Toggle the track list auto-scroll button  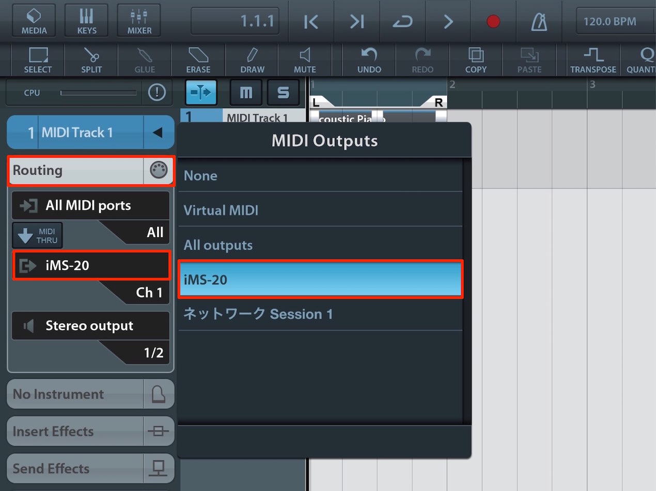tap(201, 93)
